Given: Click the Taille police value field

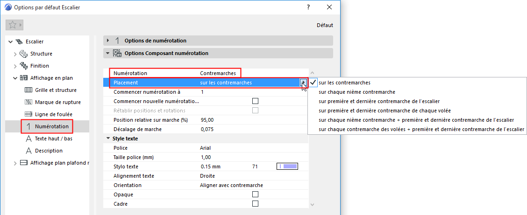Looking at the screenshot, I should coord(224,157).
